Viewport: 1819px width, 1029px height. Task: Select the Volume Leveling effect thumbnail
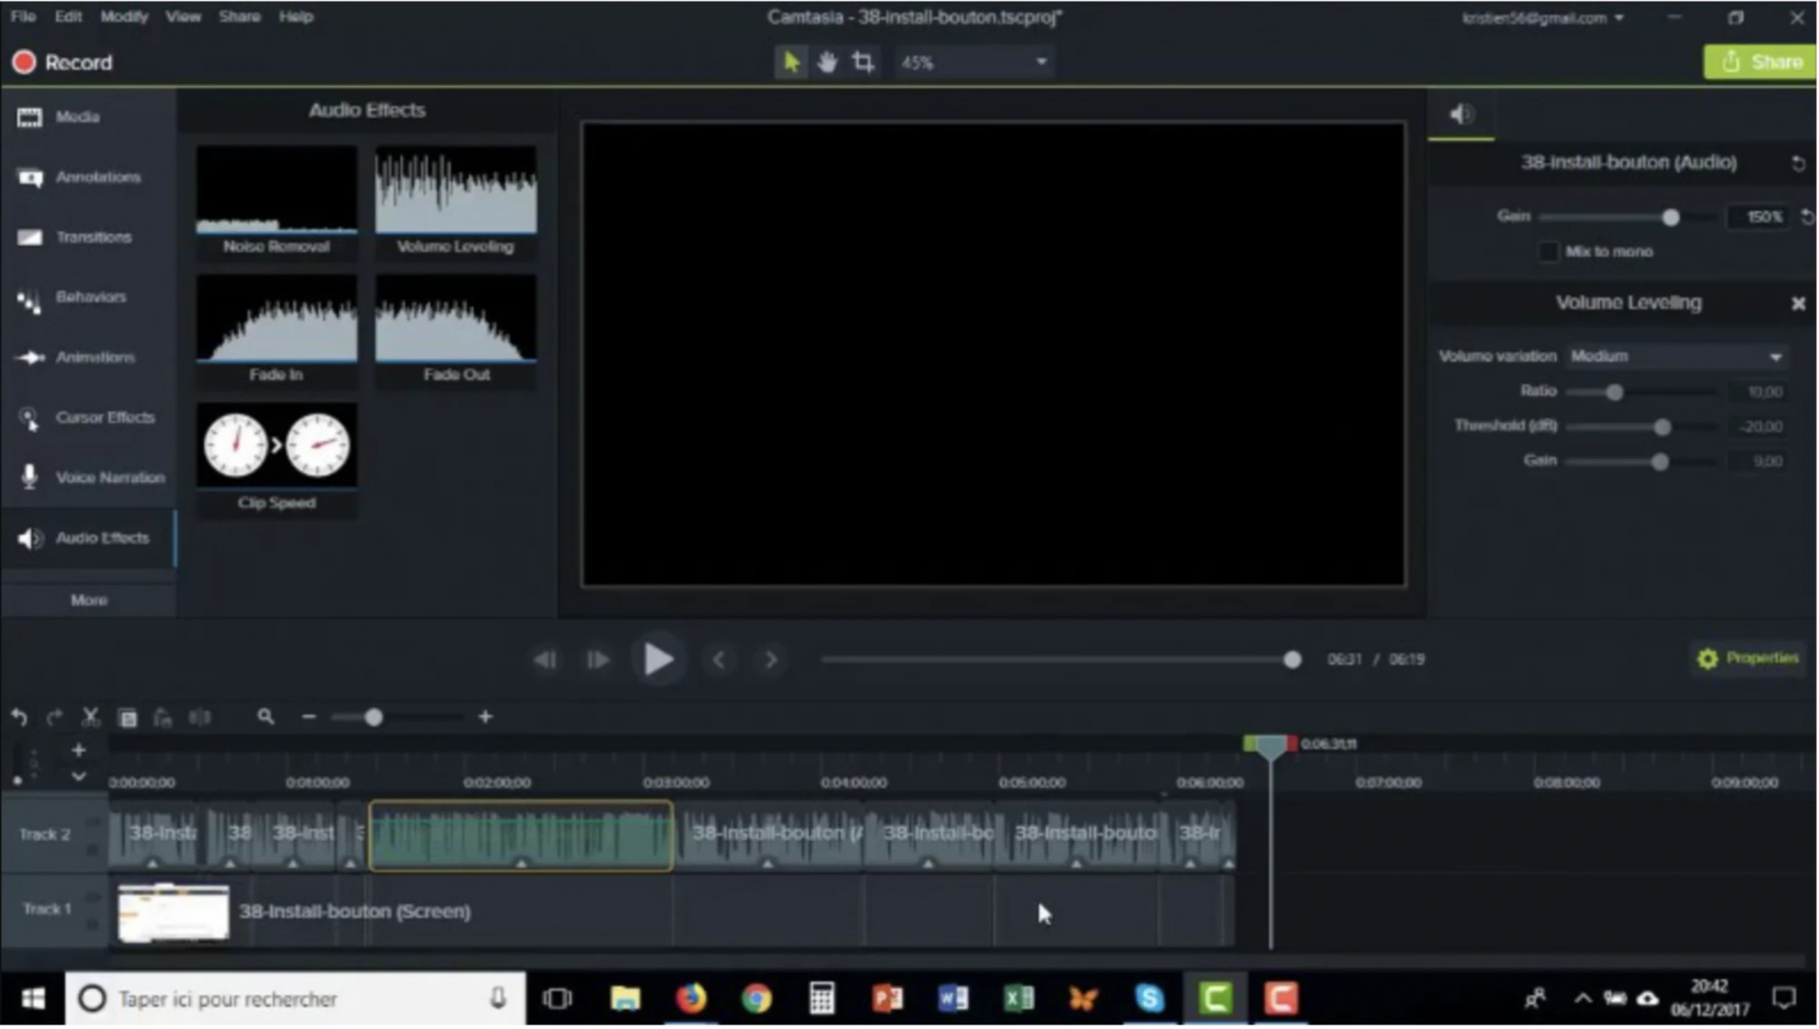pos(455,200)
